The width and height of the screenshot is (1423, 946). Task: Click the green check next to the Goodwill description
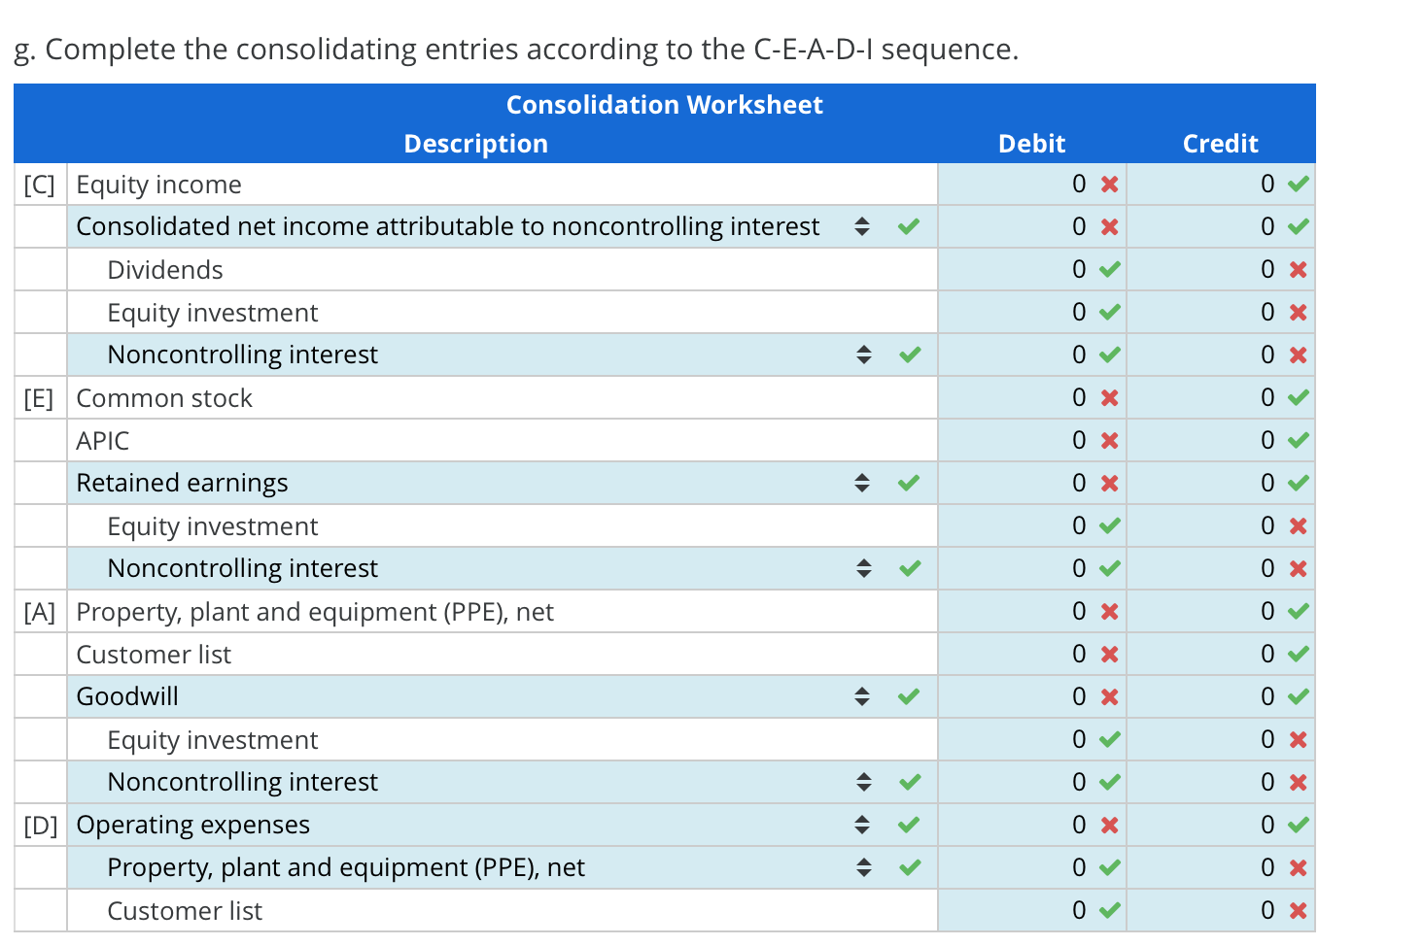click(x=910, y=695)
